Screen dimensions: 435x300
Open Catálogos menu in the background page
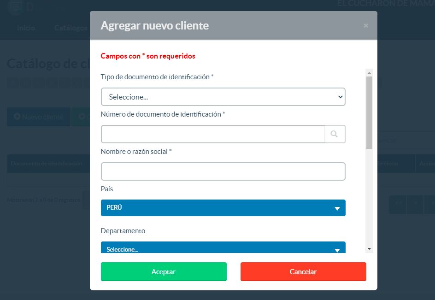71,28
